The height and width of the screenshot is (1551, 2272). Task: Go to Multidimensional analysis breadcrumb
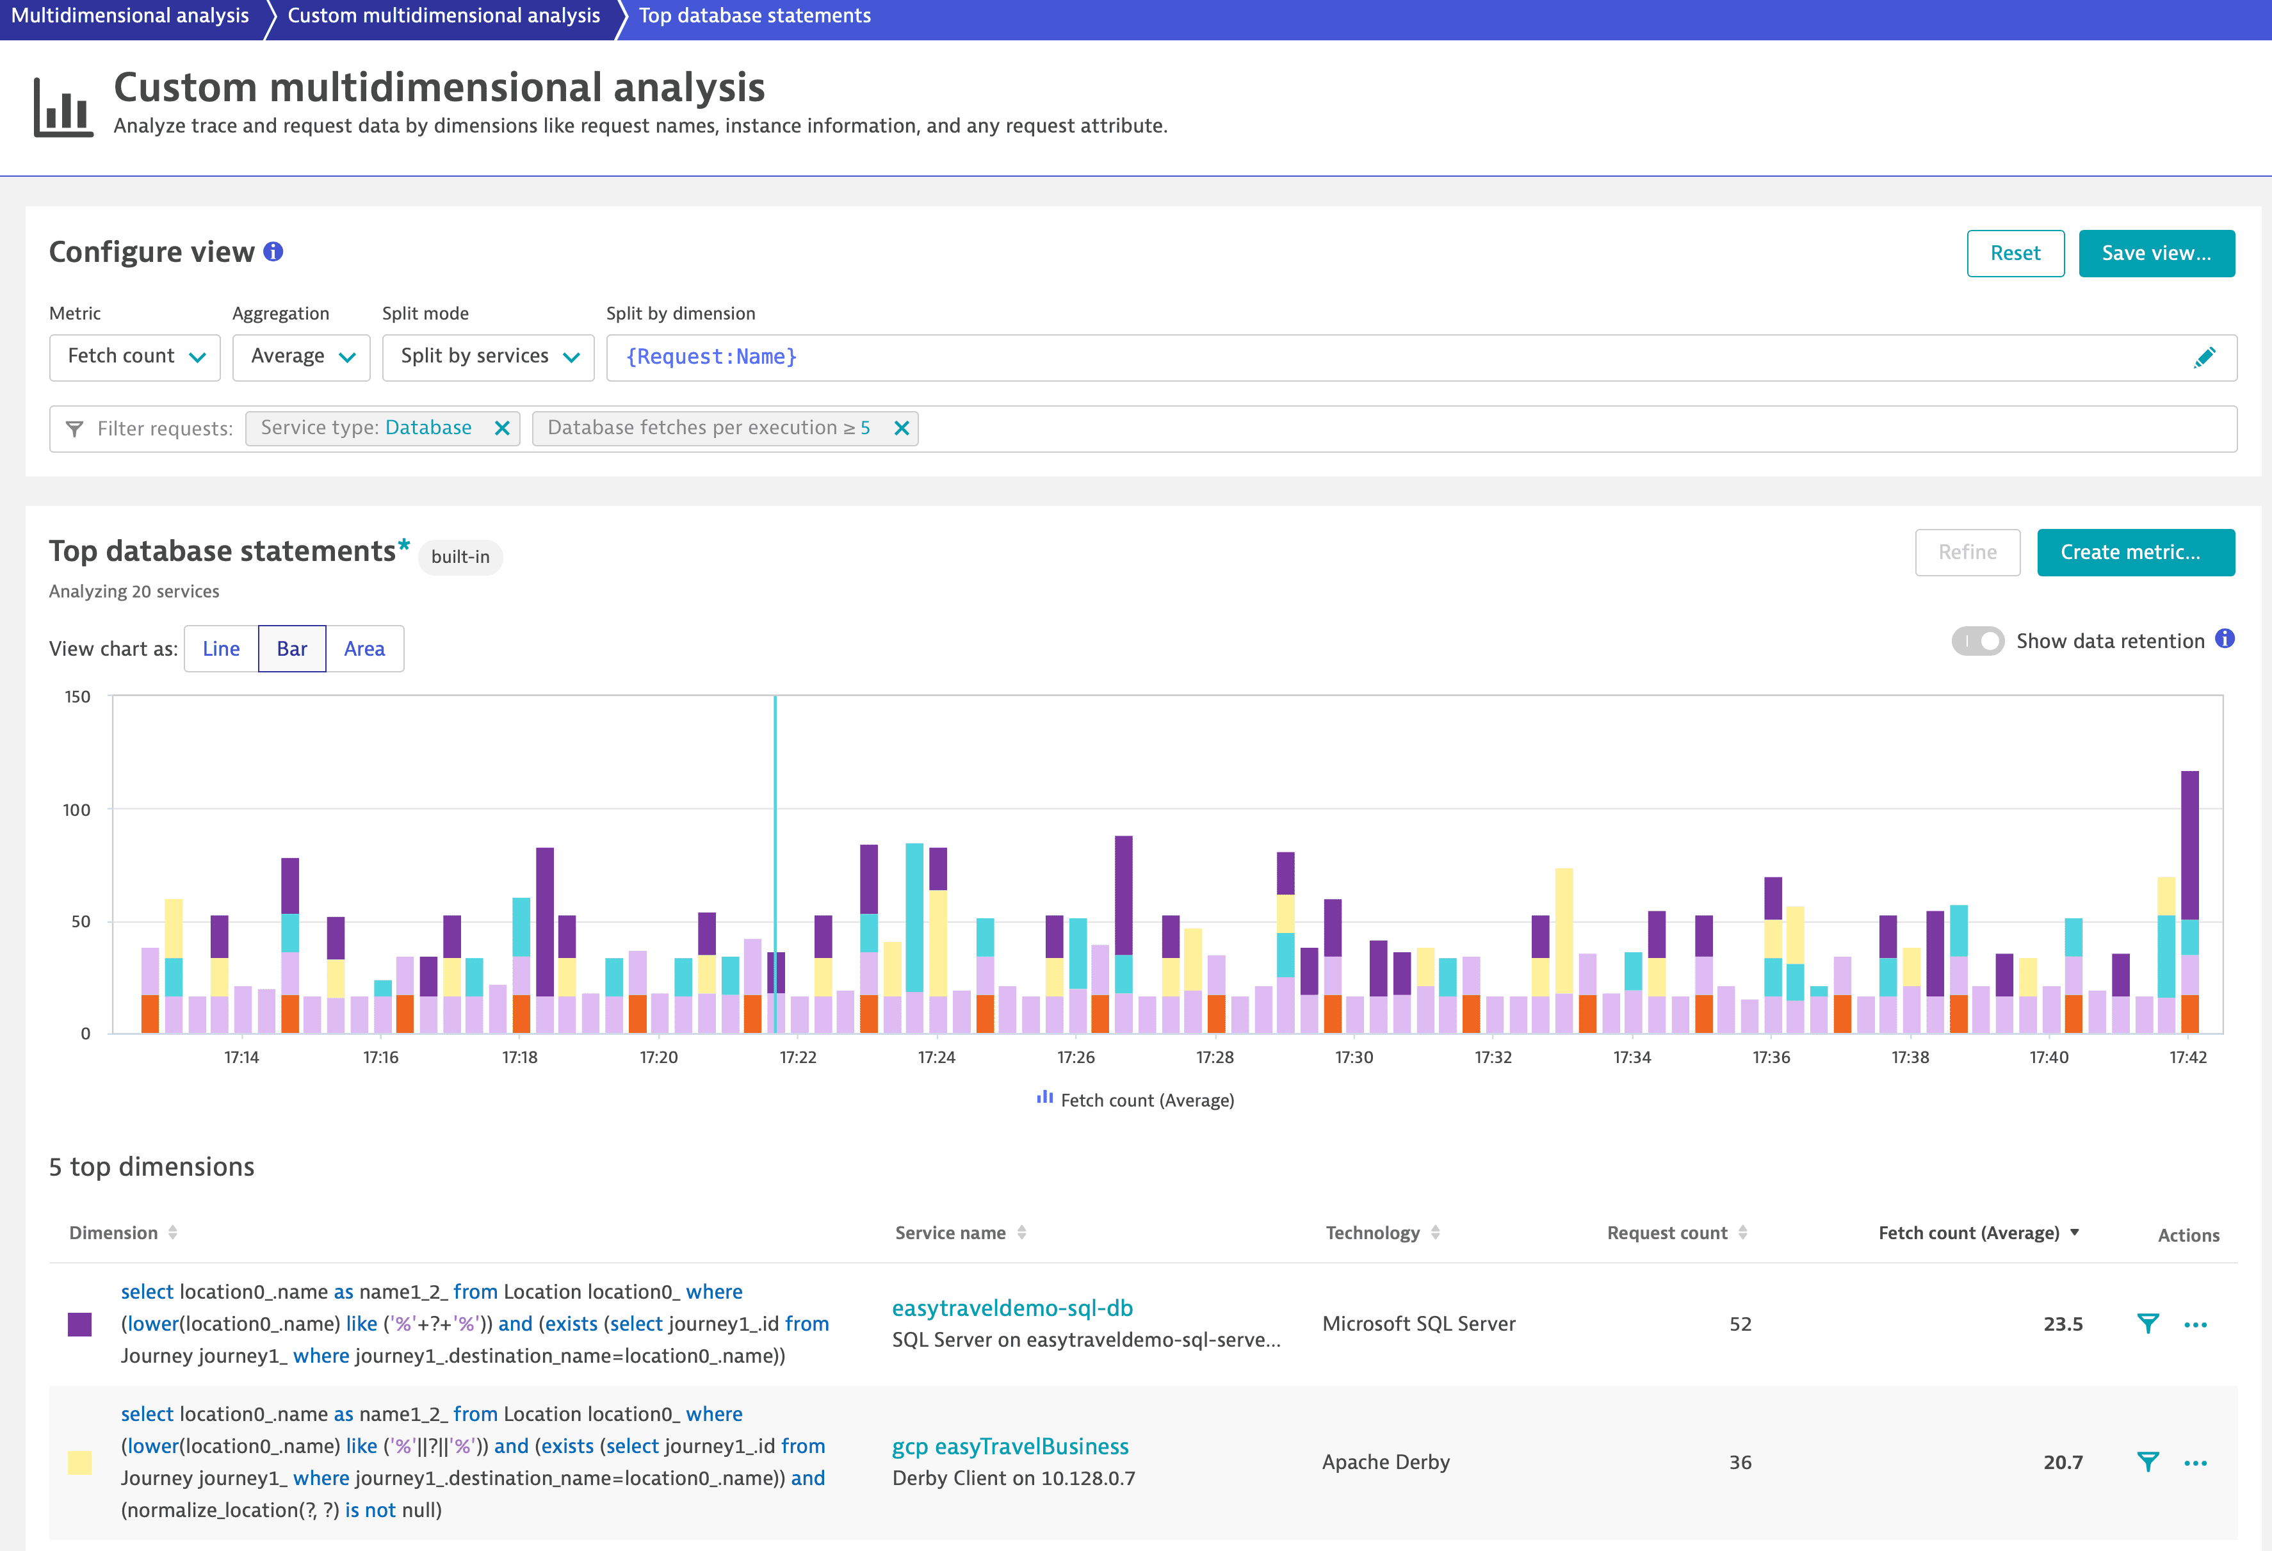(x=130, y=15)
